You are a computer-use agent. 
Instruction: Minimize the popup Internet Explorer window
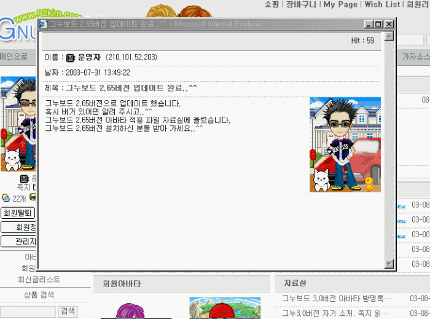point(369,25)
